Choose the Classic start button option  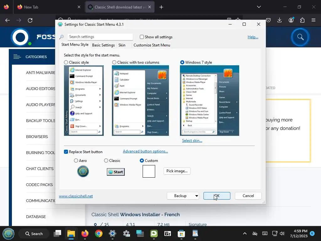pyautogui.click(x=106, y=160)
